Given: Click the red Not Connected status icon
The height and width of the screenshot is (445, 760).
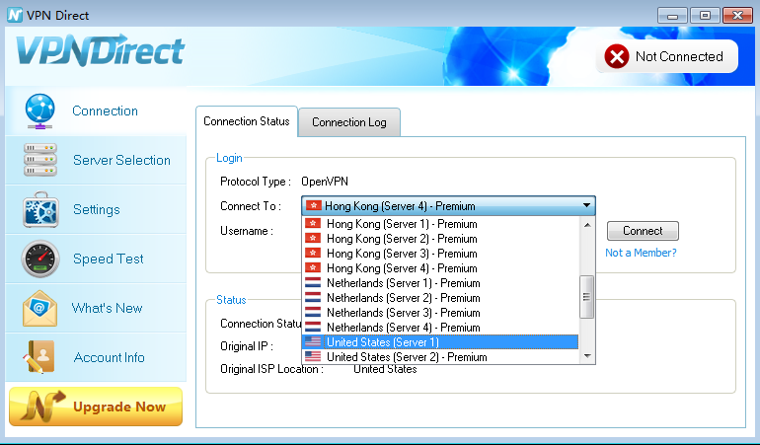Looking at the screenshot, I should pyautogui.click(x=617, y=56).
